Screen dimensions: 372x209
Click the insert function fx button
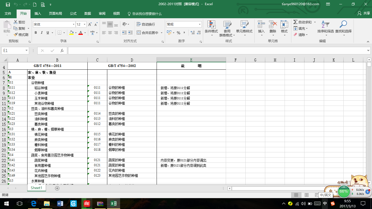[62, 51]
